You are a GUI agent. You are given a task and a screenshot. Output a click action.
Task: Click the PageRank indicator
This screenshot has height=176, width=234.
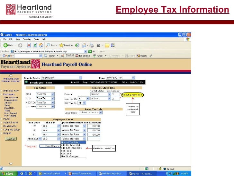point(70,56)
